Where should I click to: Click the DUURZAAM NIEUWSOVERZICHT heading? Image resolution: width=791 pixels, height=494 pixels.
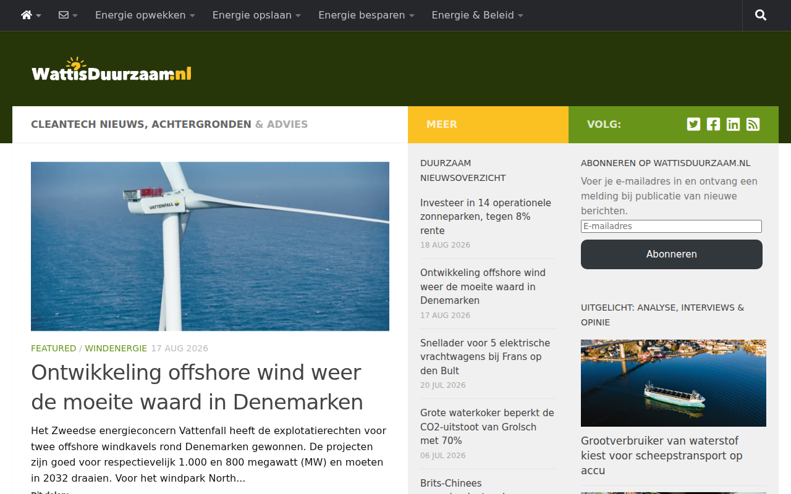click(x=463, y=170)
